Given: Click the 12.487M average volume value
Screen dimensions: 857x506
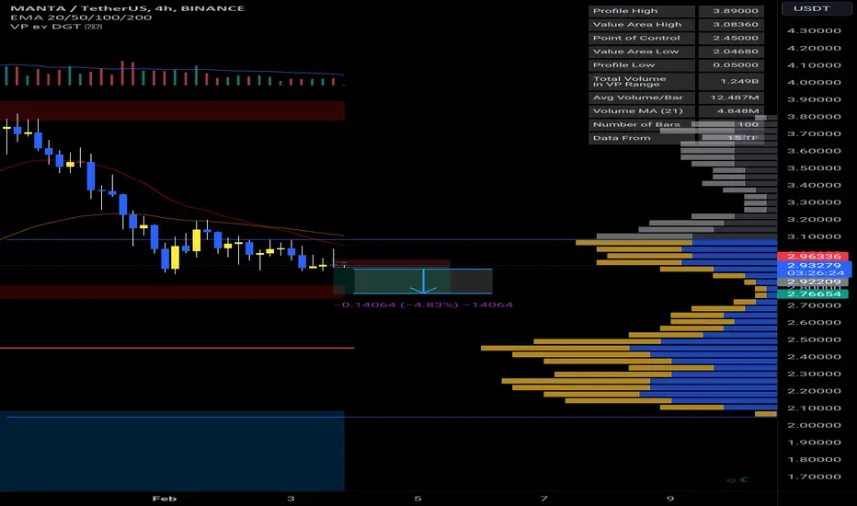Looking at the screenshot, I should tap(731, 98).
